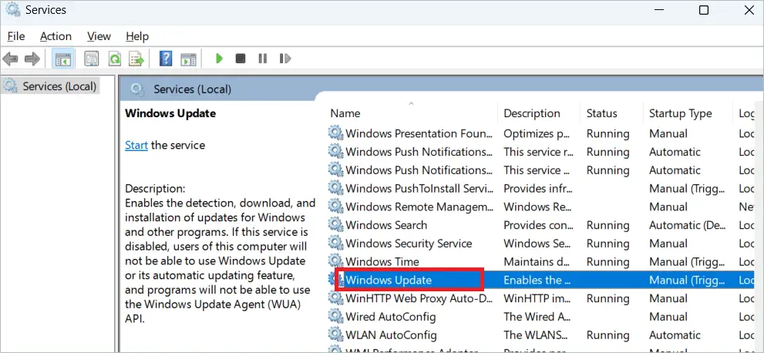
Task: Open the Properties toolbar icon
Action: (x=92, y=59)
